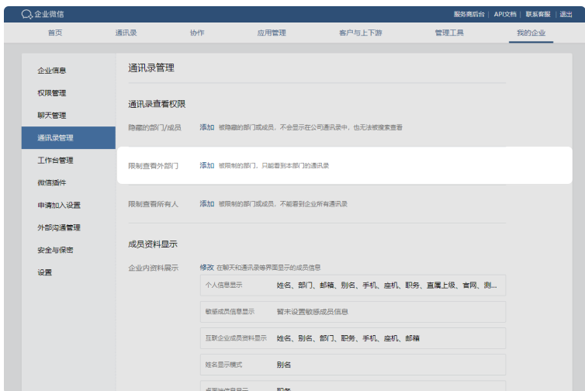
Task: Open 权限管理 in the sidebar
Action: tap(52, 93)
